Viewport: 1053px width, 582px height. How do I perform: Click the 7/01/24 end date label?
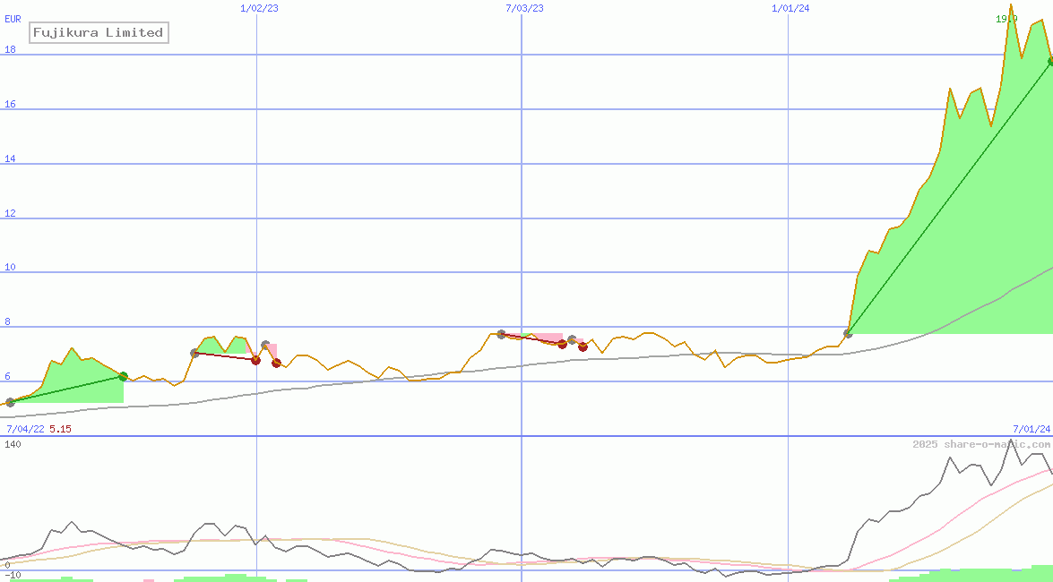[x=1031, y=429]
